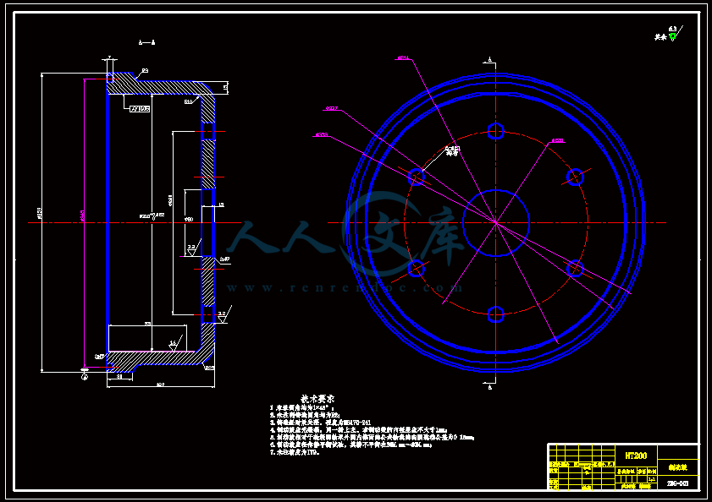
Task: Click the R3 radius leader label
Action: pos(145,71)
